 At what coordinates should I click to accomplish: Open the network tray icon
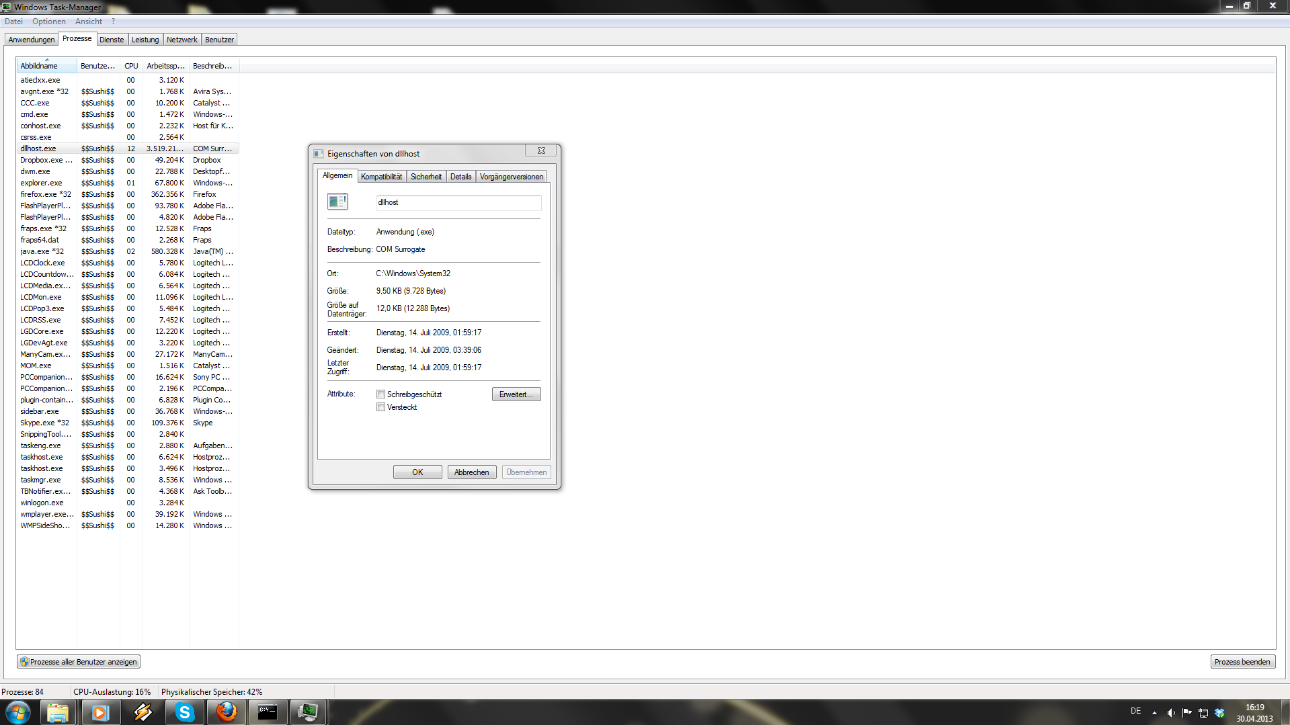click(x=1203, y=713)
